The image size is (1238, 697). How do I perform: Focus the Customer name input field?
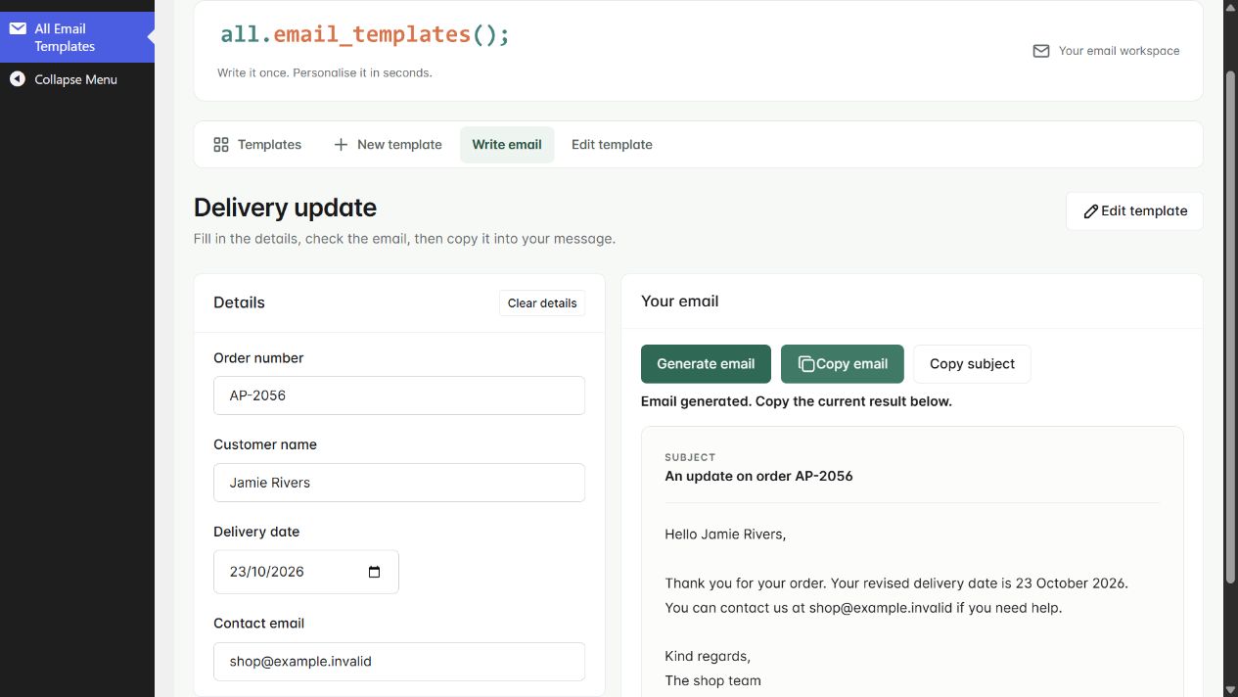coord(399,483)
